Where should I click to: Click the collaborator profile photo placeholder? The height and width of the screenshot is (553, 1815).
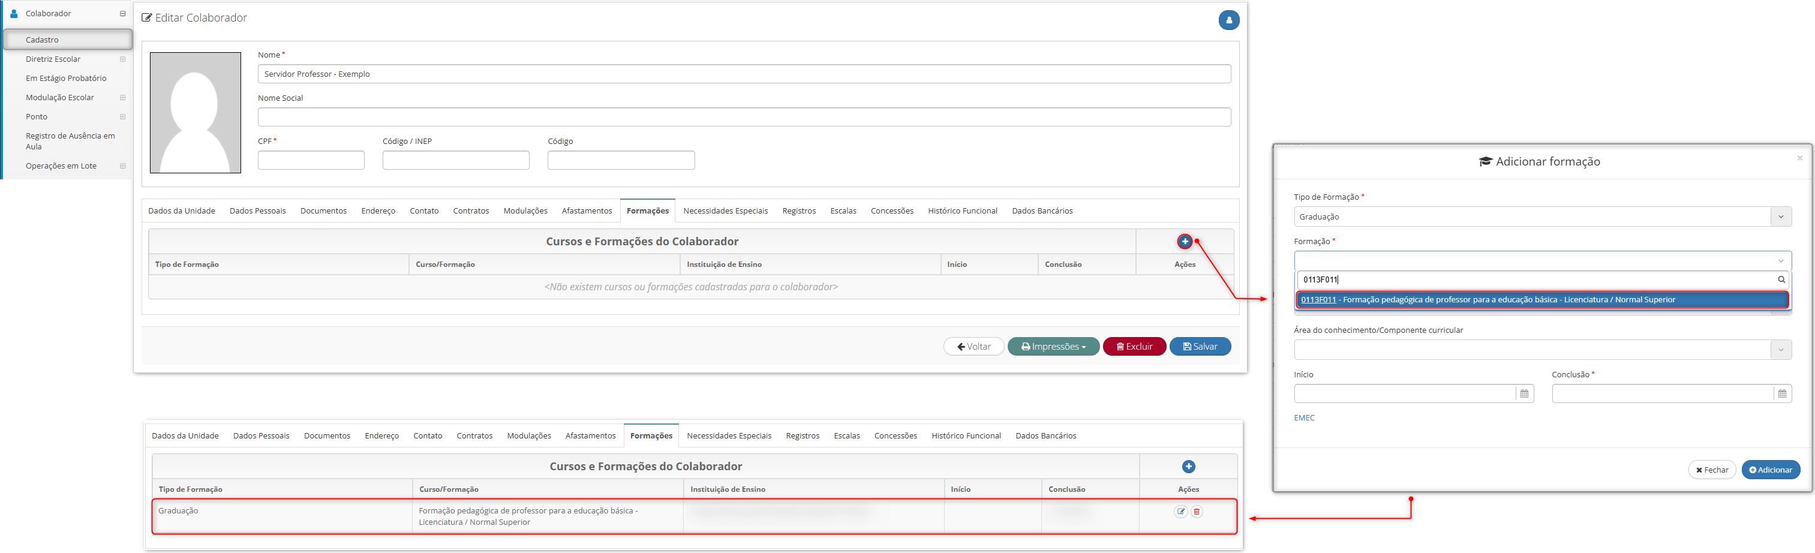(x=195, y=113)
